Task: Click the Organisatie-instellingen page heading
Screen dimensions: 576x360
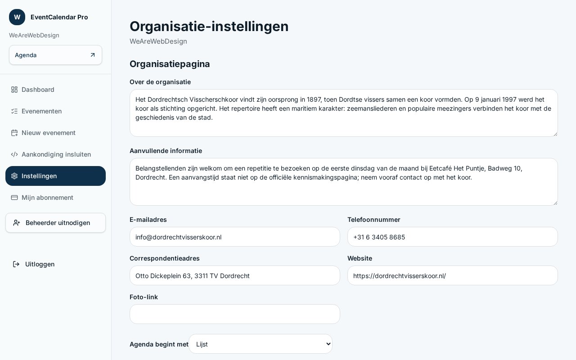Action: (x=209, y=26)
